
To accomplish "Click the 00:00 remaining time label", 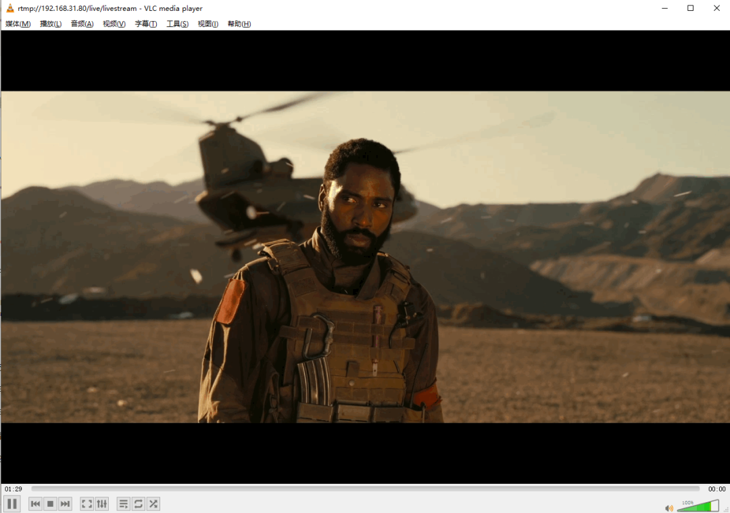I will (x=716, y=489).
